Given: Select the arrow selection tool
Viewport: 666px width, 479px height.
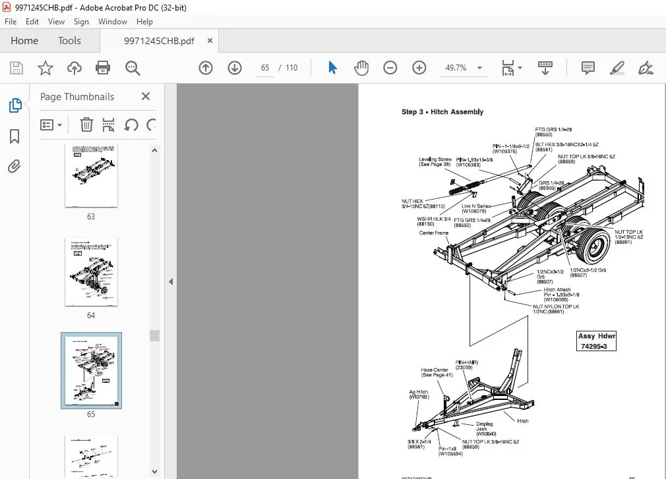Looking at the screenshot, I should [x=332, y=68].
